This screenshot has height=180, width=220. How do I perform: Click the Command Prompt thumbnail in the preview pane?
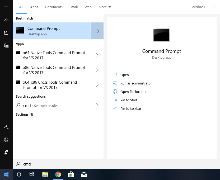pyautogui.click(x=161, y=35)
